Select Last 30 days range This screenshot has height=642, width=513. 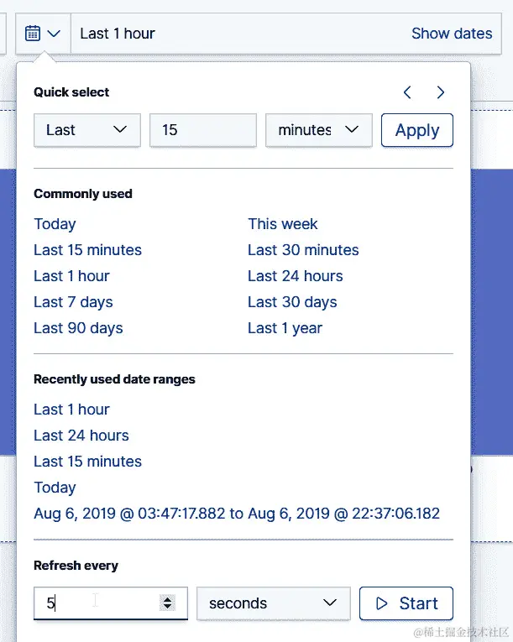292,302
